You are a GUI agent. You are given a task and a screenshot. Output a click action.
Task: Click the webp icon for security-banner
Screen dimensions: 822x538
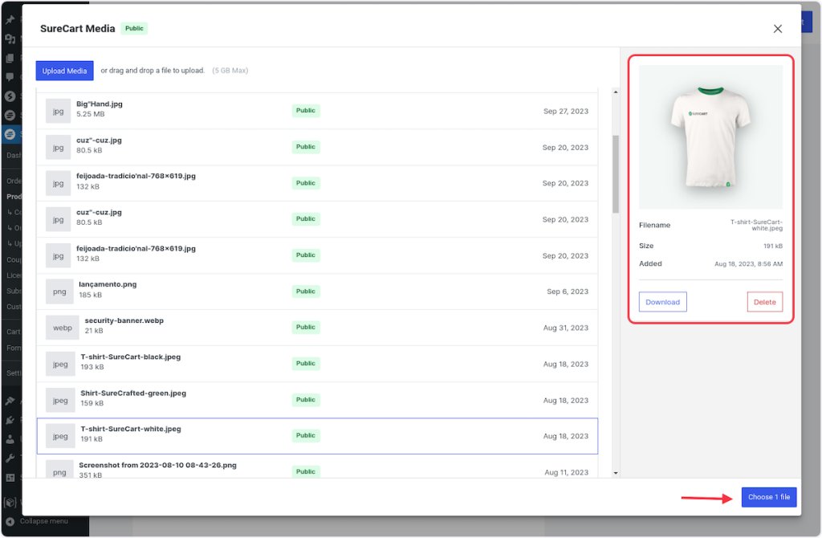tap(62, 328)
